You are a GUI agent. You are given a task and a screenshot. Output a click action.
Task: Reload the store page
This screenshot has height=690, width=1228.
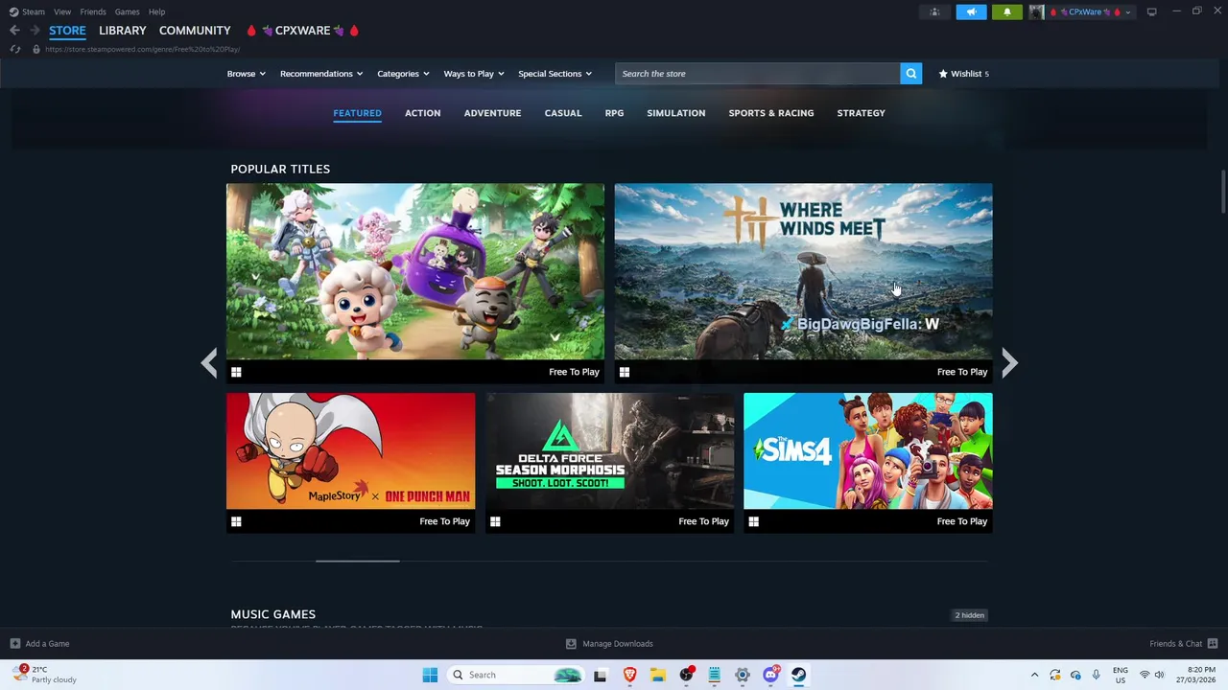click(14, 49)
